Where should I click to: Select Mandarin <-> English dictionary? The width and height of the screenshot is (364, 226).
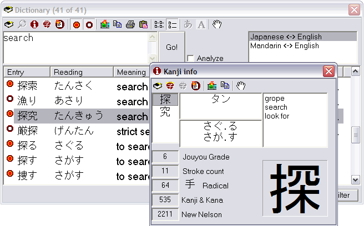(285, 46)
